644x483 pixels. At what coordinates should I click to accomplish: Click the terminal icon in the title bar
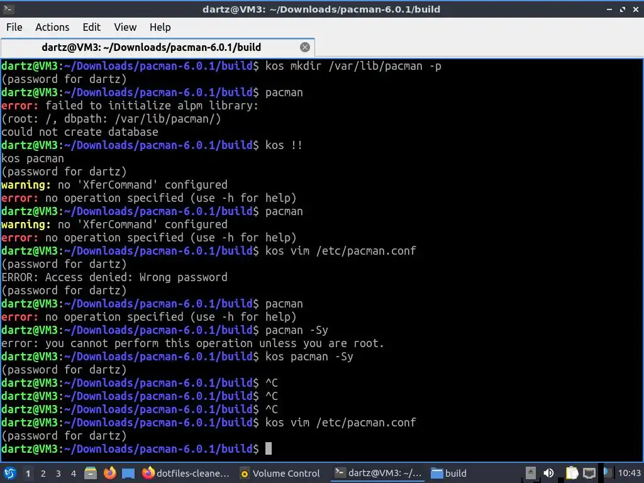coord(9,9)
